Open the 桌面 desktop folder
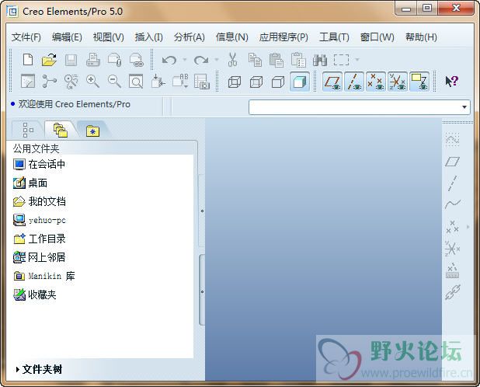 tap(30, 183)
